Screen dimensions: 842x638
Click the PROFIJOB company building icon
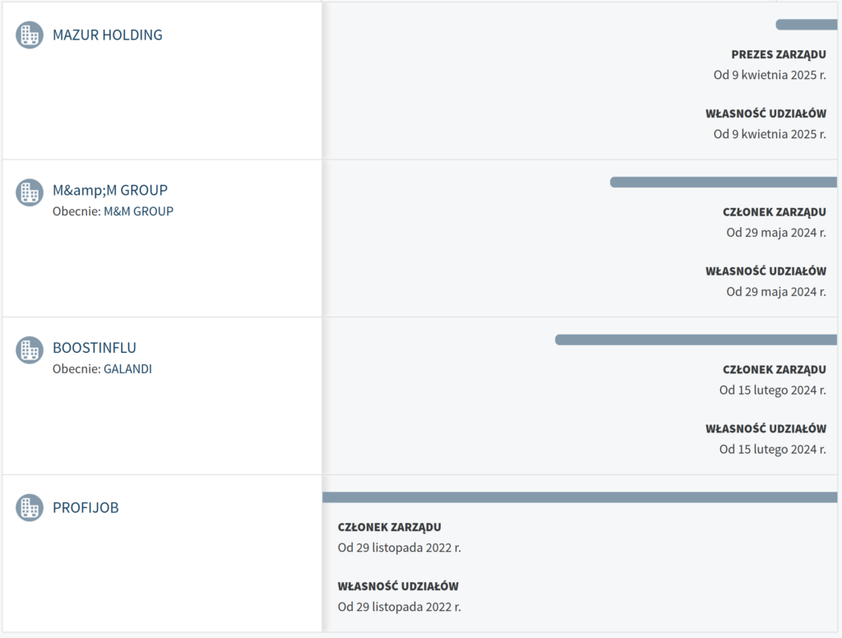(x=30, y=507)
